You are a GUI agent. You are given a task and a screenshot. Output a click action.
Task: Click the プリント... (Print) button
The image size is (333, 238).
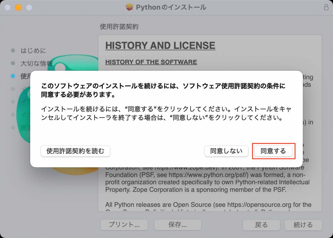124,225
